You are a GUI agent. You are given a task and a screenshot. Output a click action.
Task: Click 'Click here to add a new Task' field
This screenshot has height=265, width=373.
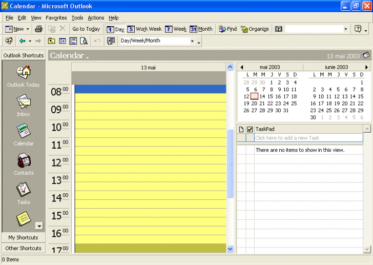tap(308, 138)
